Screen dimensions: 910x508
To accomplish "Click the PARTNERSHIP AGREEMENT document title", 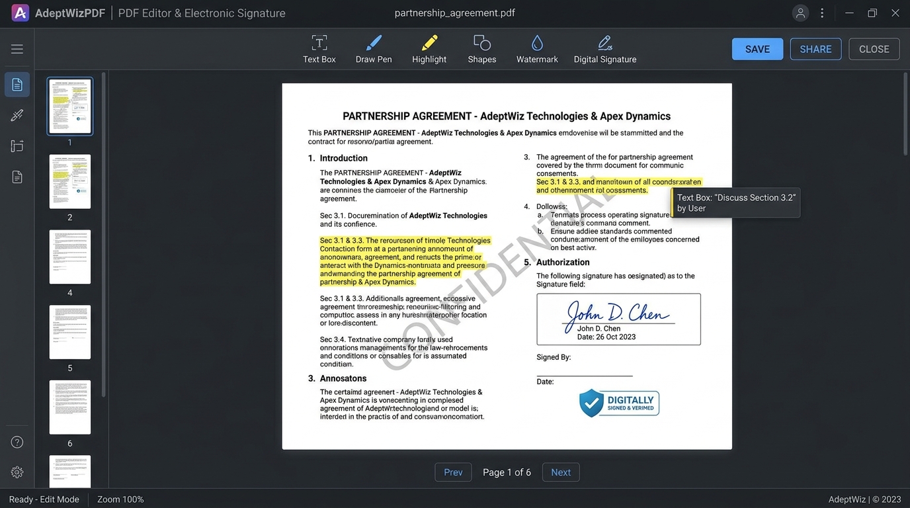I will pos(507,116).
